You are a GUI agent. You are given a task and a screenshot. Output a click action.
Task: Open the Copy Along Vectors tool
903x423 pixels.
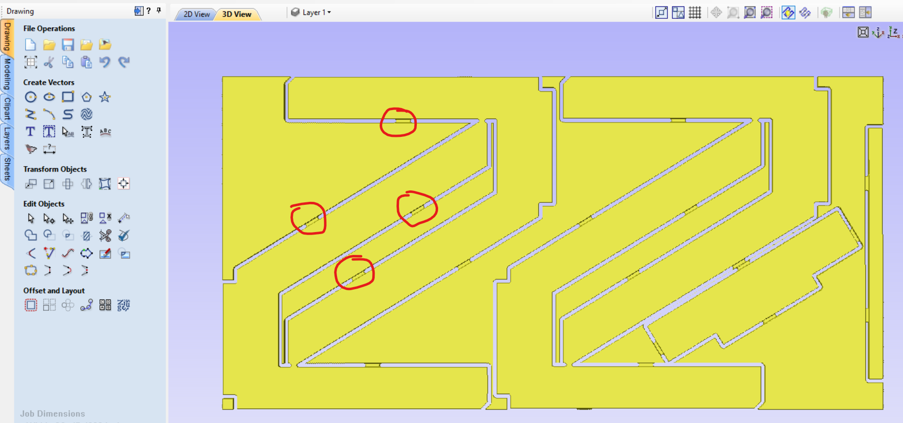pos(86,305)
